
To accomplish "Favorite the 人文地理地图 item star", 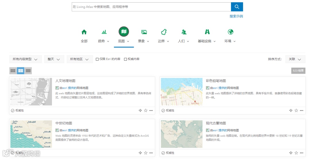I will coord(146,111).
